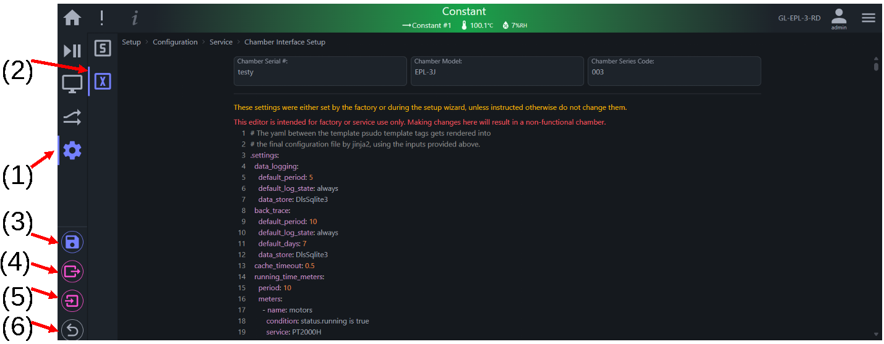Click the GL-EPL-3-RD device name
This screenshot has width=884, height=344.
(799, 18)
